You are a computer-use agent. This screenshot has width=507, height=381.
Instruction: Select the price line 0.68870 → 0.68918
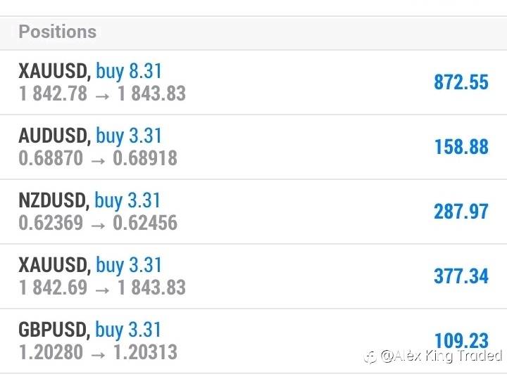point(98,158)
